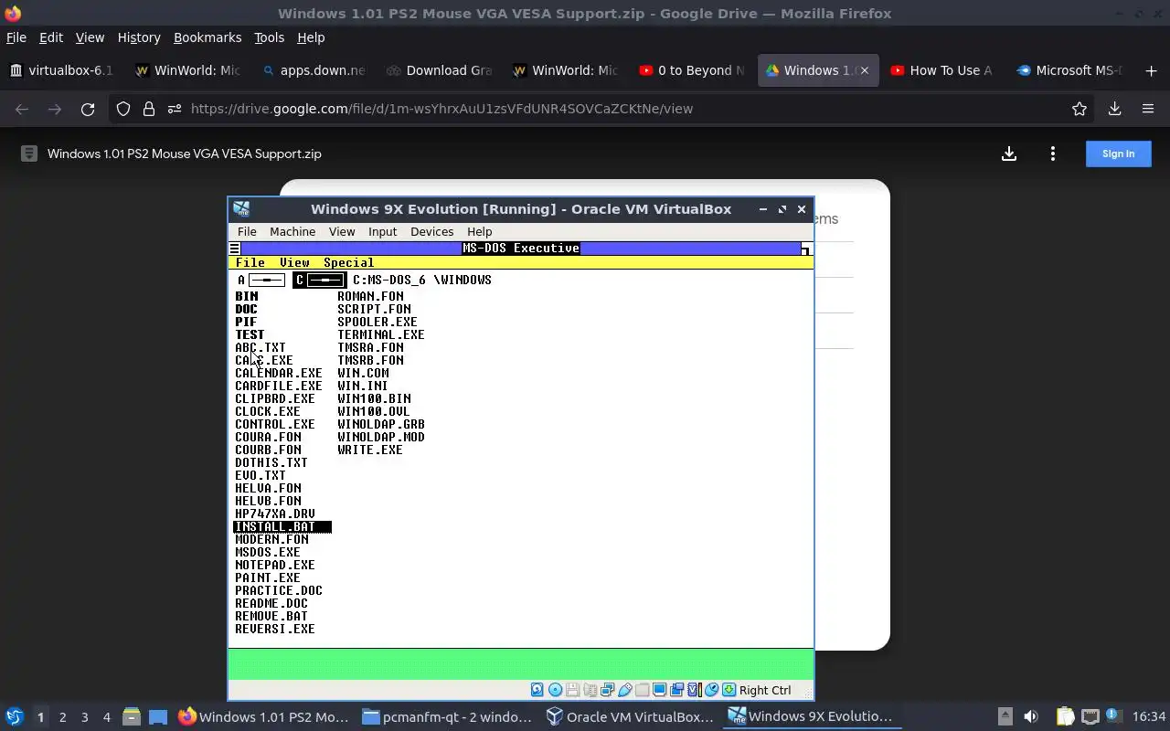Image resolution: width=1170 pixels, height=731 pixels.
Task: Click the removable media eject tray icon
Action: pos(1005,716)
